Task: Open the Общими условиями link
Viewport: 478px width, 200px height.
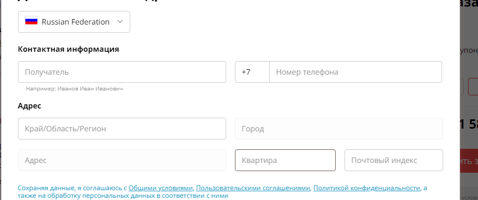Action: point(161,188)
